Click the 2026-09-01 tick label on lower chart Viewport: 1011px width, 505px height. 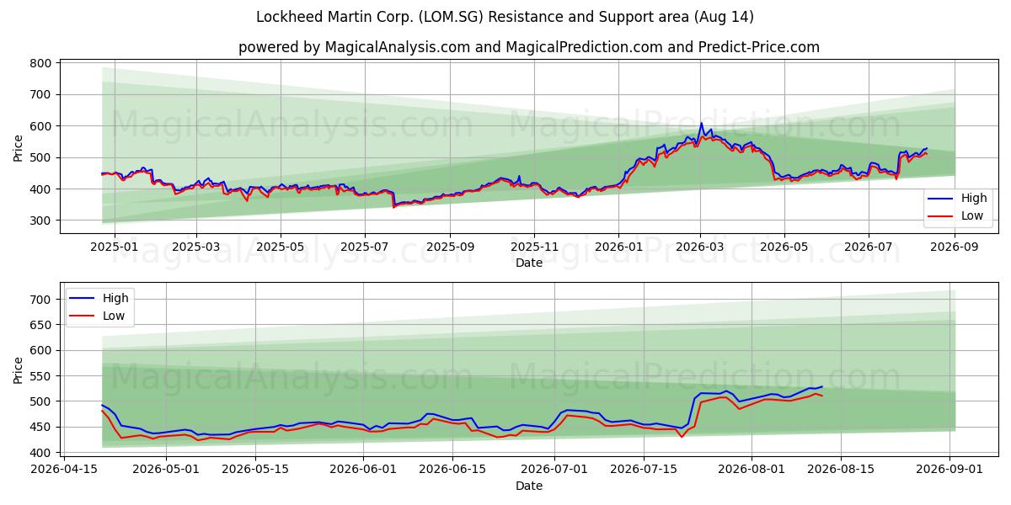click(949, 469)
